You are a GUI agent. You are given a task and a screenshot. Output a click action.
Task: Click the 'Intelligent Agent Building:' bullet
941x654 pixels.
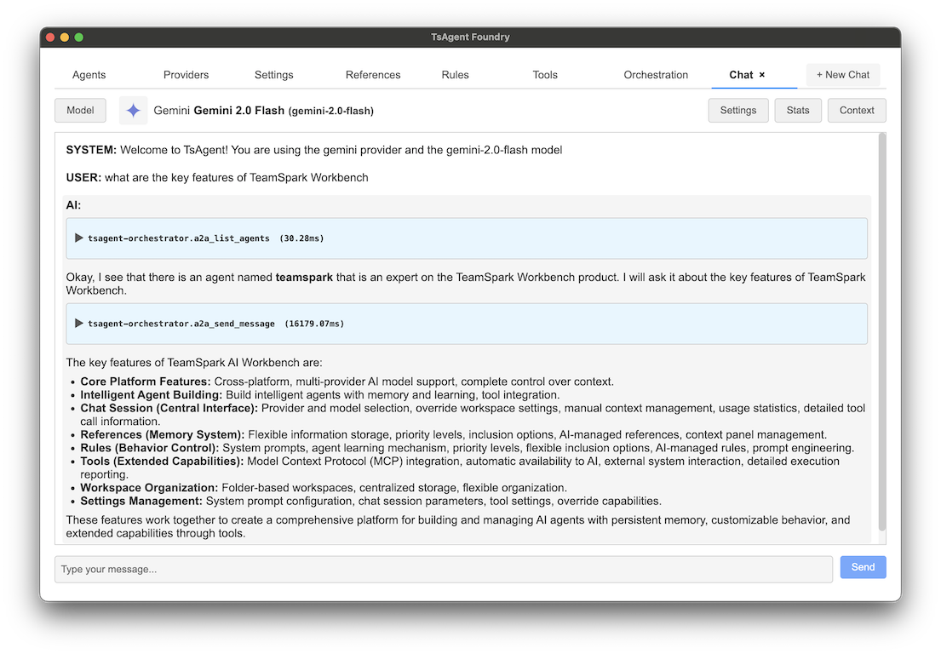coord(320,395)
